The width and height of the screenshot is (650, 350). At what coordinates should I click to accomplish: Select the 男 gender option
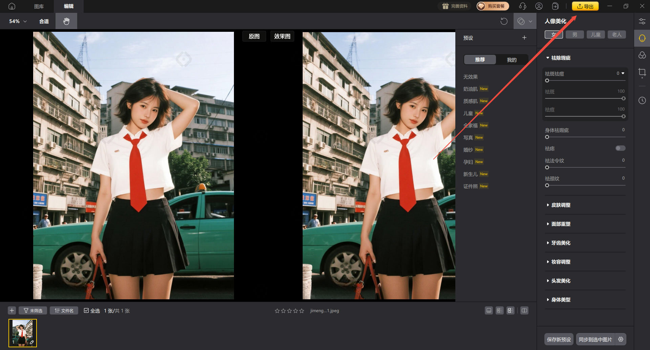pos(575,34)
